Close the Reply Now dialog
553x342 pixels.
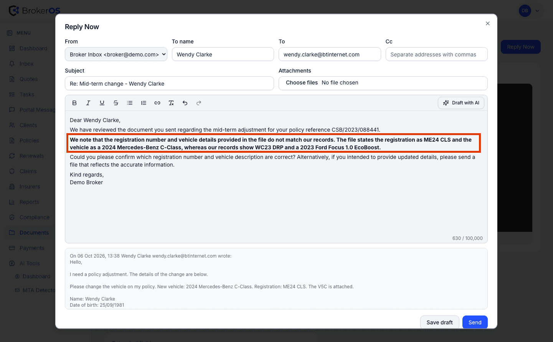coord(488,23)
